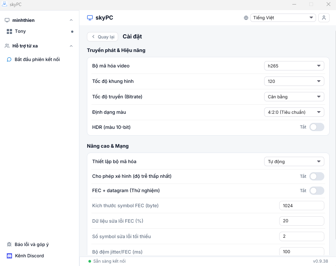Turn on FEC + datagram toggle
336x266 pixels.
coord(317,191)
